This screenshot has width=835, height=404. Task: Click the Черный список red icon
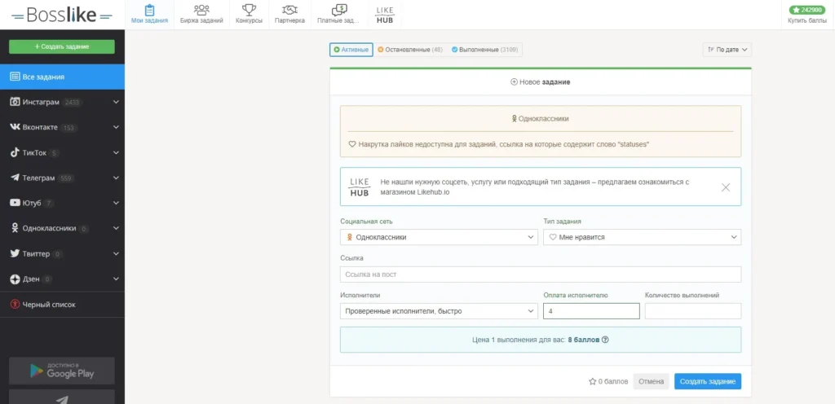[x=15, y=305]
